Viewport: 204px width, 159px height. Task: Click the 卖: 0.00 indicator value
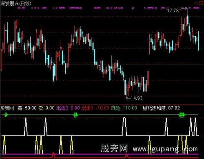pos(47,108)
